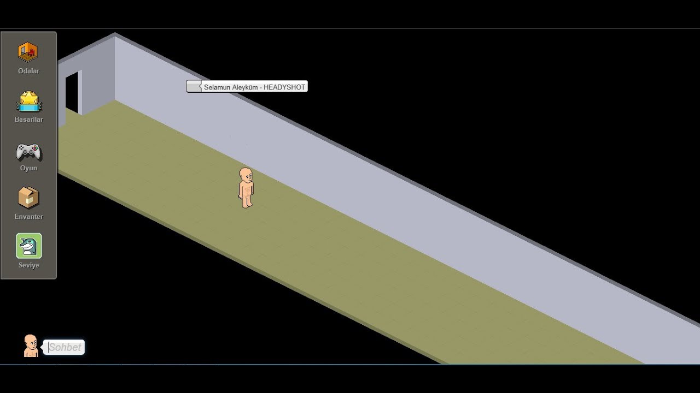700x393 pixels.
Task: Click the "Envanter" label
Action: coord(28,217)
